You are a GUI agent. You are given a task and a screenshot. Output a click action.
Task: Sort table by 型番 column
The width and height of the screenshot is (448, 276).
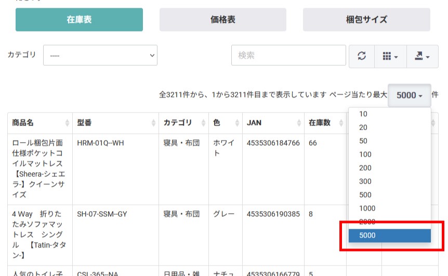(x=116, y=123)
